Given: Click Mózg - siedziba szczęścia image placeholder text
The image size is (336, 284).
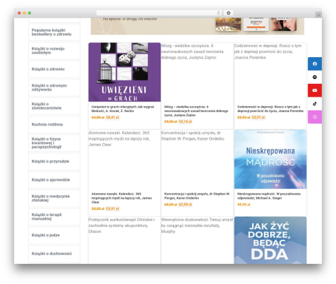Looking at the screenshot, I should [x=192, y=52].
